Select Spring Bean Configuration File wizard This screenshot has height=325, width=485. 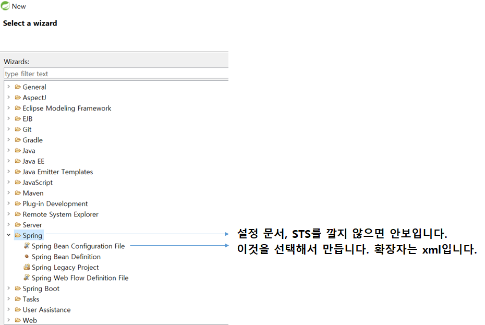coord(78,246)
